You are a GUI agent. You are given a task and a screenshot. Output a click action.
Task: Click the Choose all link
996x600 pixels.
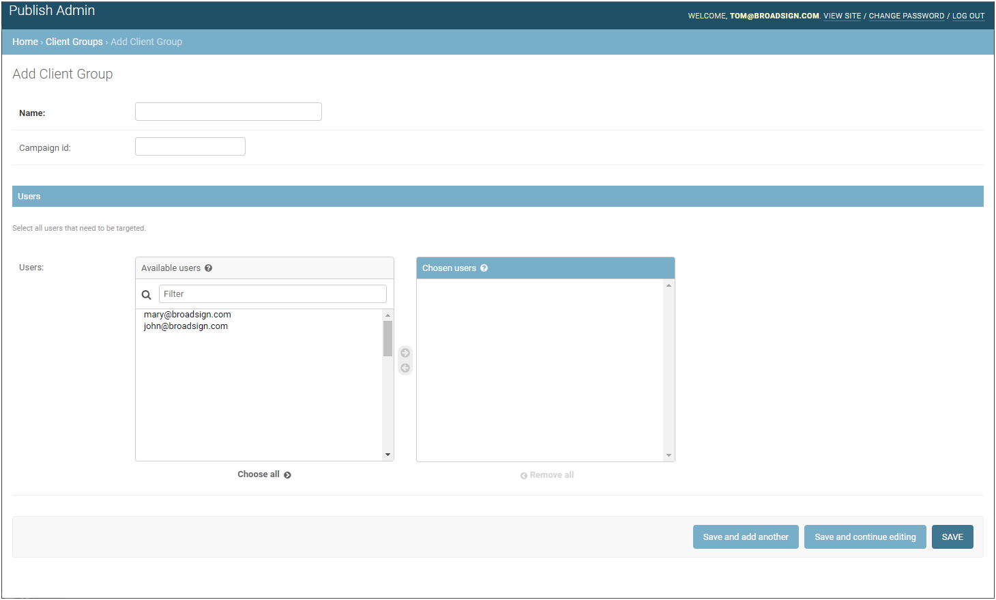264,474
